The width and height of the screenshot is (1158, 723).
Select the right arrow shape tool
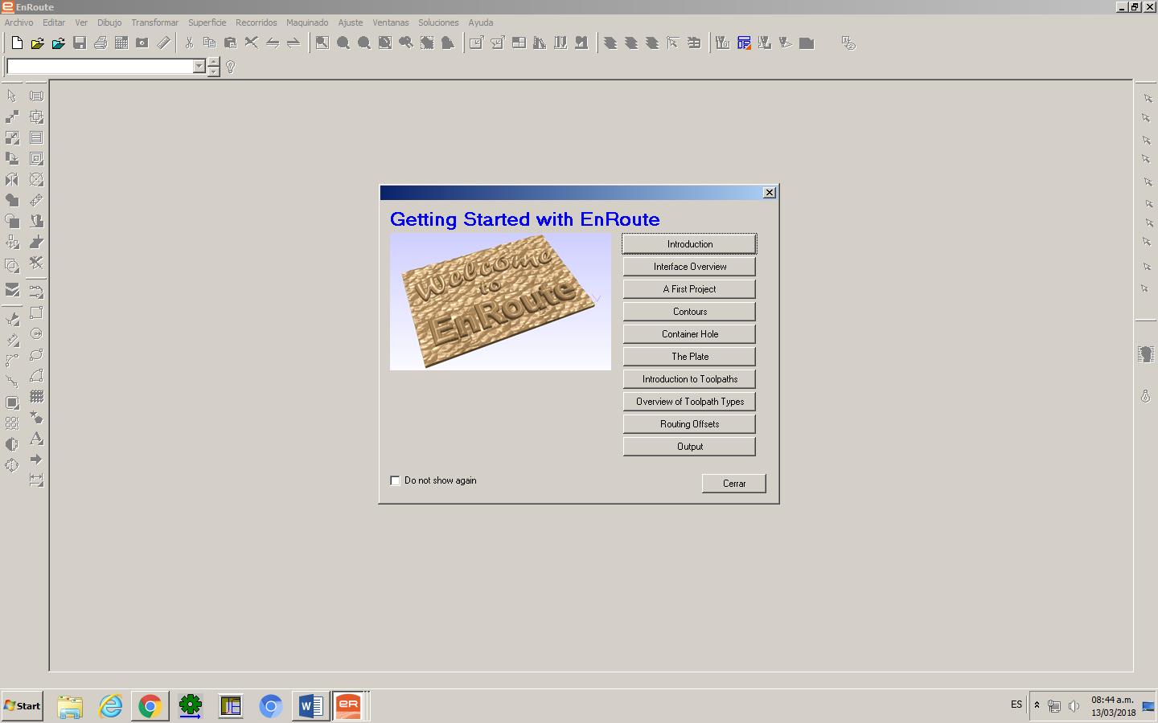pyautogui.click(x=36, y=460)
